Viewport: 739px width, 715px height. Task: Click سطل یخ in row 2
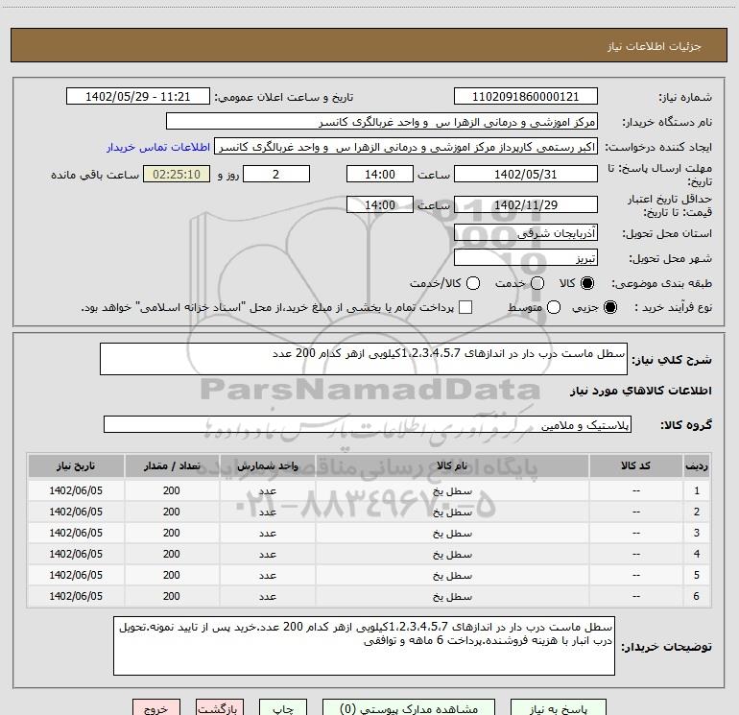[x=452, y=512]
